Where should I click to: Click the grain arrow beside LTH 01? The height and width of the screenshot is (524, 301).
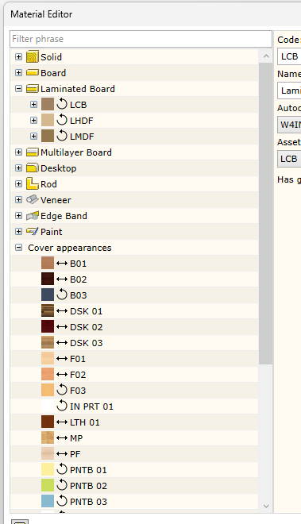click(62, 422)
